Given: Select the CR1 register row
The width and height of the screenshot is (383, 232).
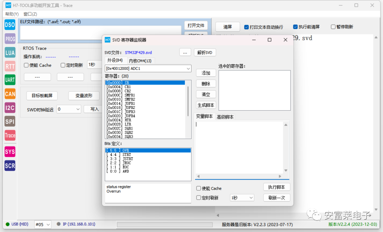Looking at the screenshot, I should click(145, 87).
